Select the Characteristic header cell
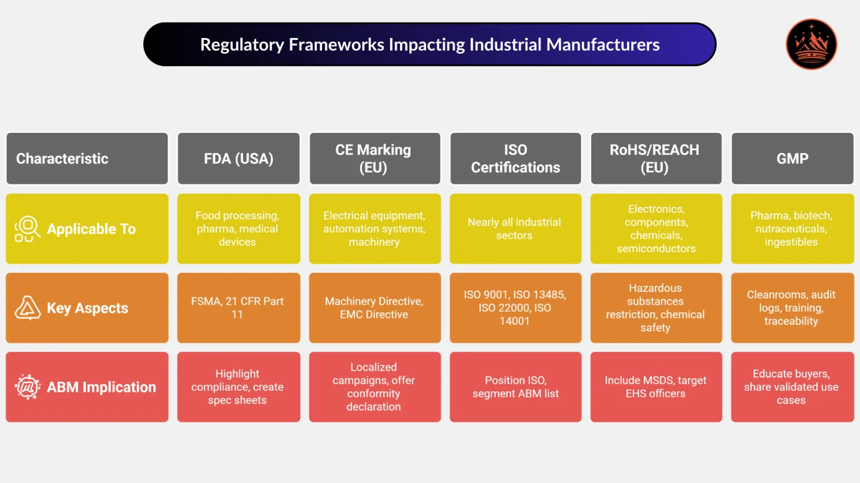This screenshot has height=483, width=860. 86,158
